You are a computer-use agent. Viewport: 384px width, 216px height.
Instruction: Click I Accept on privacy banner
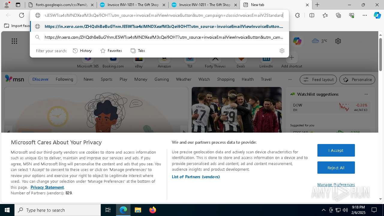pos(336,150)
